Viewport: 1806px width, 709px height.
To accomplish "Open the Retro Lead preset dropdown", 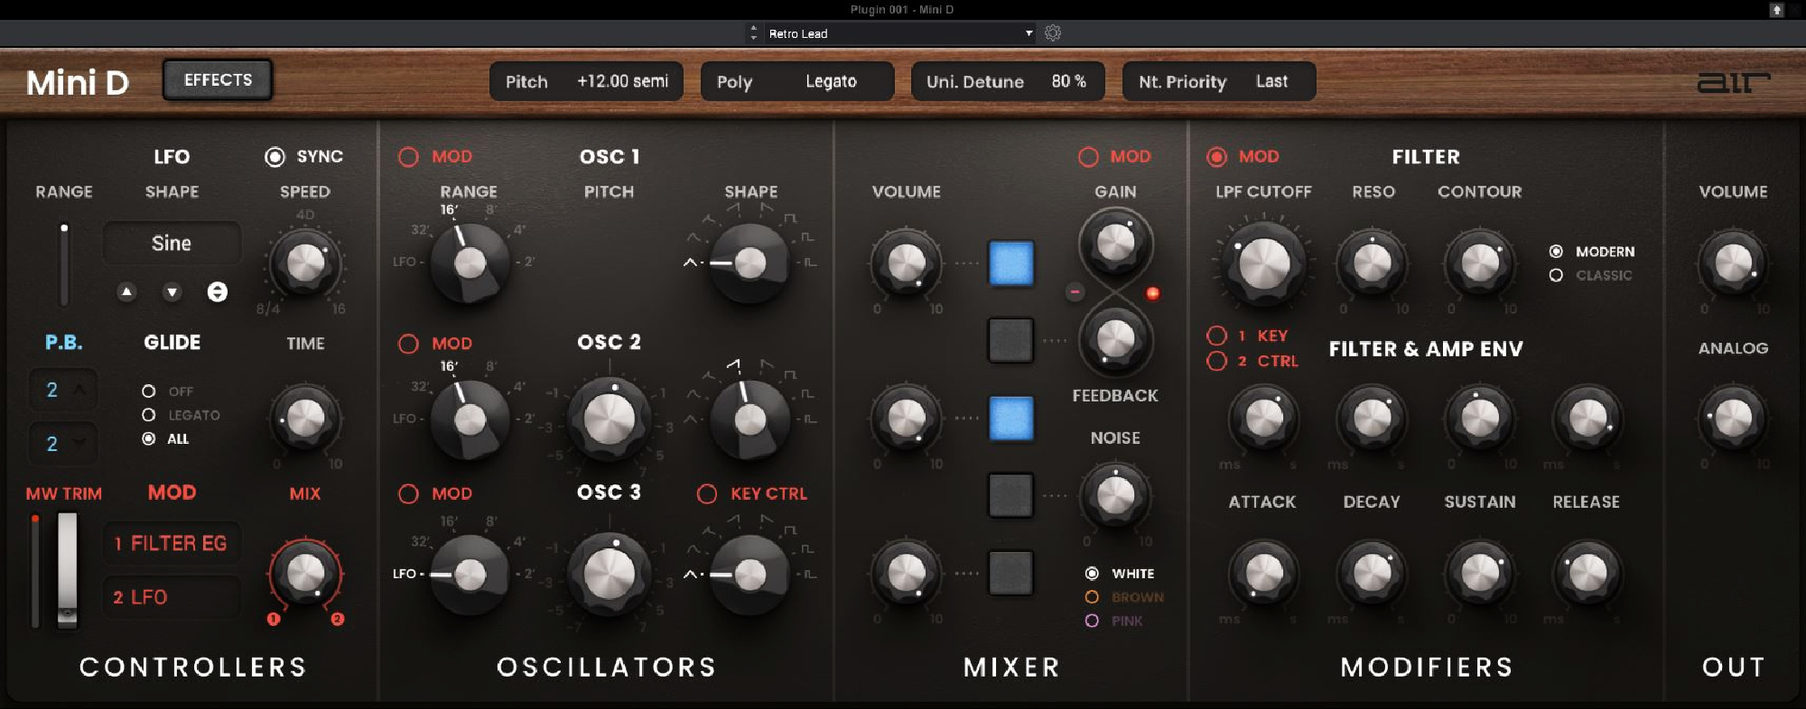I will point(900,33).
